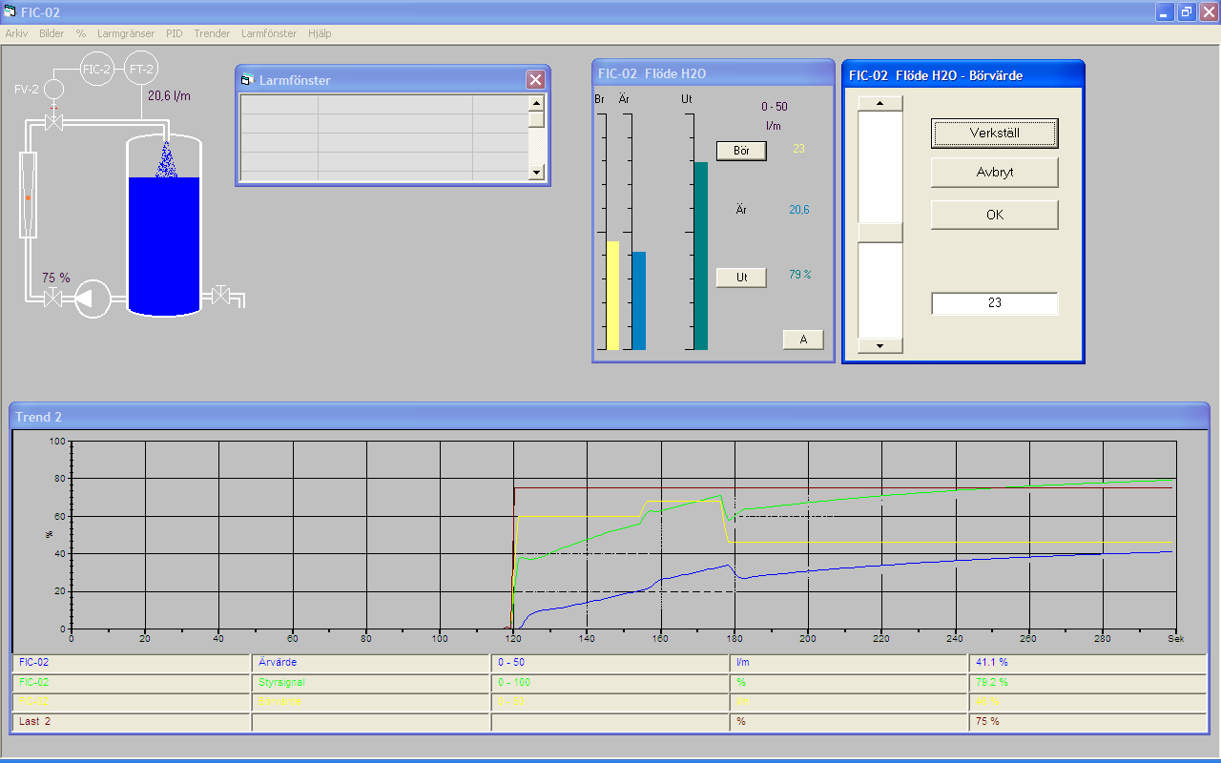Image resolution: width=1221 pixels, height=763 pixels.
Task: Click Larmfönster scrollbar up arrow
Action: coord(536,103)
